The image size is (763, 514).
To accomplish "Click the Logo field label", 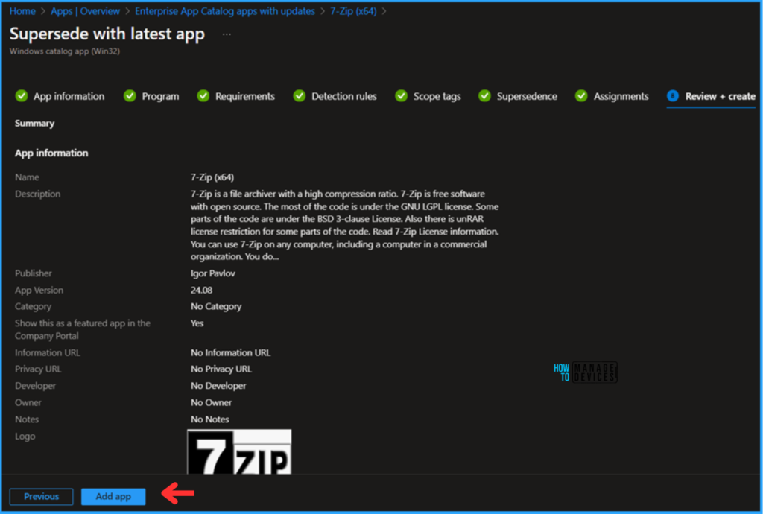I will pyautogui.click(x=25, y=437).
